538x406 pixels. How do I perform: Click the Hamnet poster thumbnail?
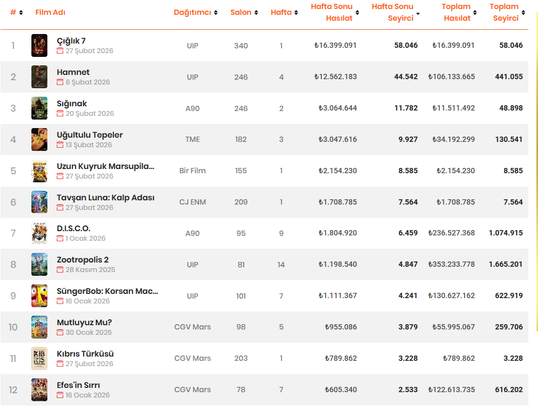39,77
